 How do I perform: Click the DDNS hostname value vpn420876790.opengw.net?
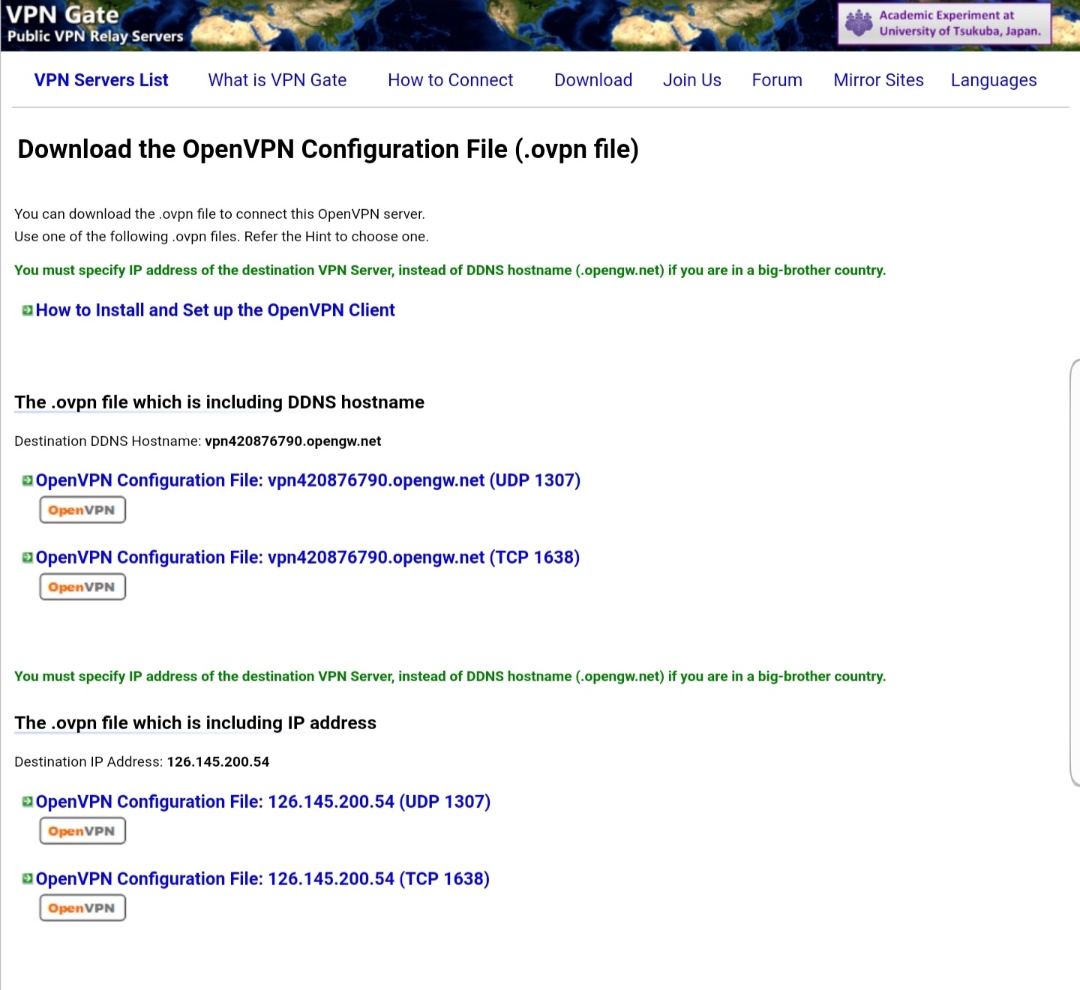pyautogui.click(x=293, y=441)
